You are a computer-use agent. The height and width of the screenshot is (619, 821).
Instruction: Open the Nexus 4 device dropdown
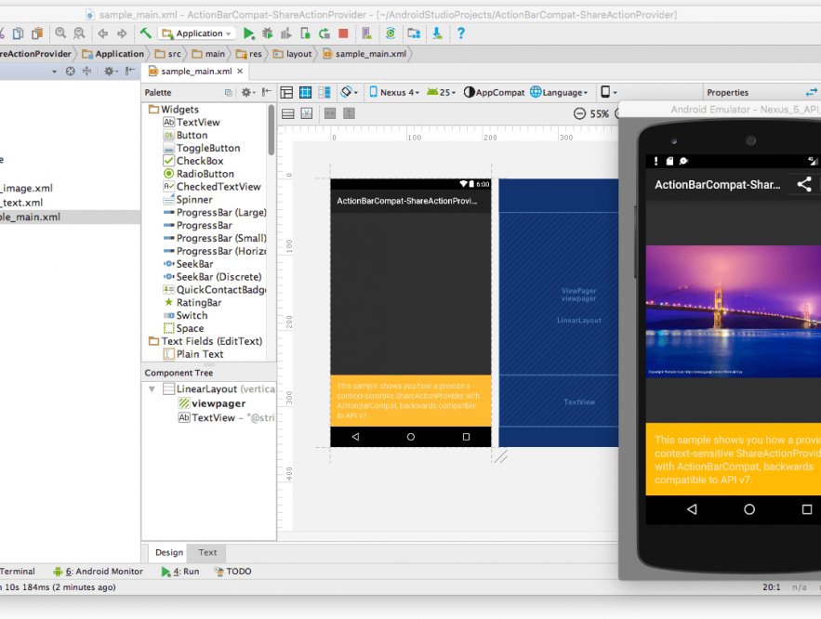click(394, 93)
